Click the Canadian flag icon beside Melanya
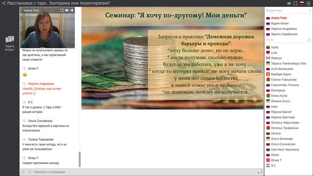Screen dimensions: 313x176 coord(268,58)
